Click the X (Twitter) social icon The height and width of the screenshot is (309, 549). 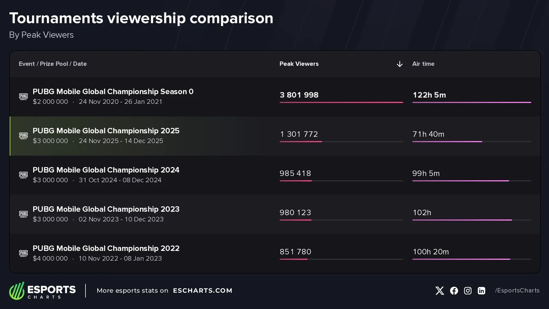pos(440,291)
